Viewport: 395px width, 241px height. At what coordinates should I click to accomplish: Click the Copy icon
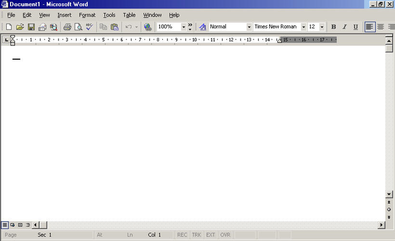click(x=103, y=27)
